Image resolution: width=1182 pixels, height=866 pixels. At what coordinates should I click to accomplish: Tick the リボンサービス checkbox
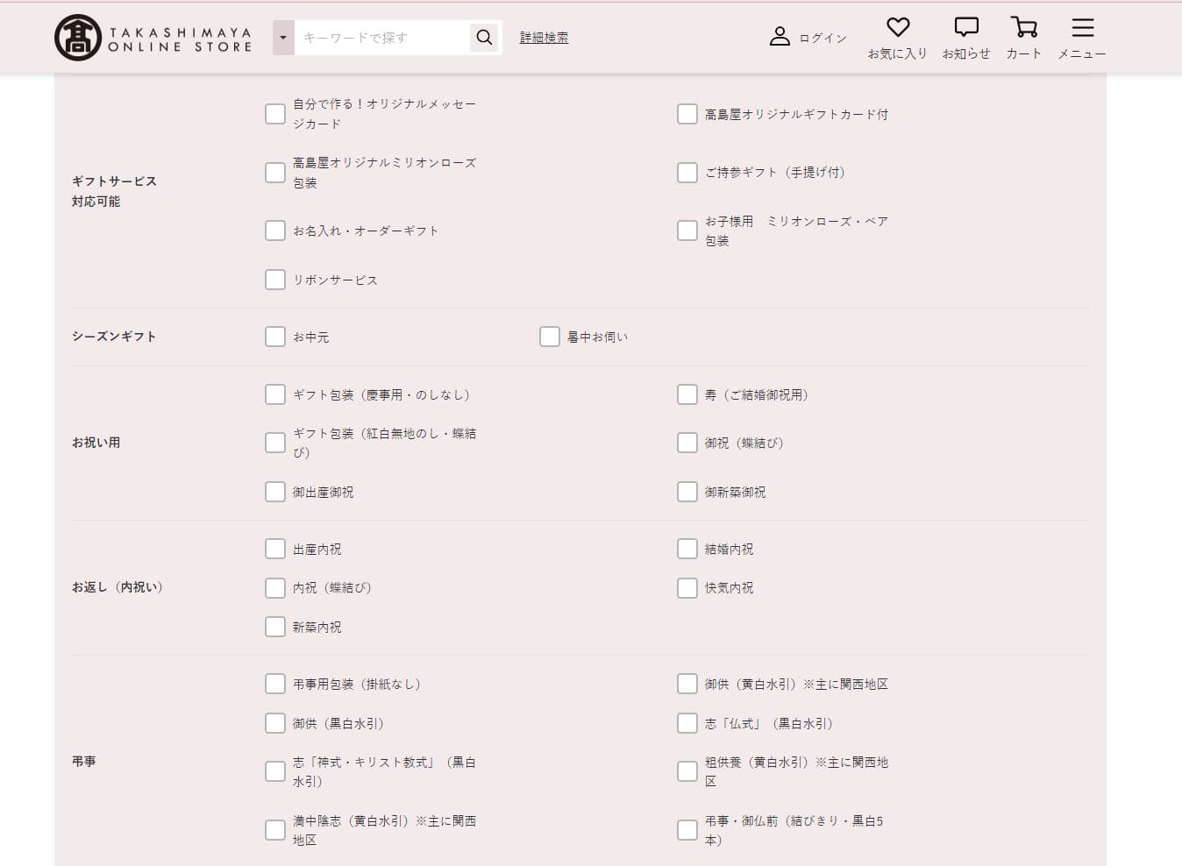[275, 280]
